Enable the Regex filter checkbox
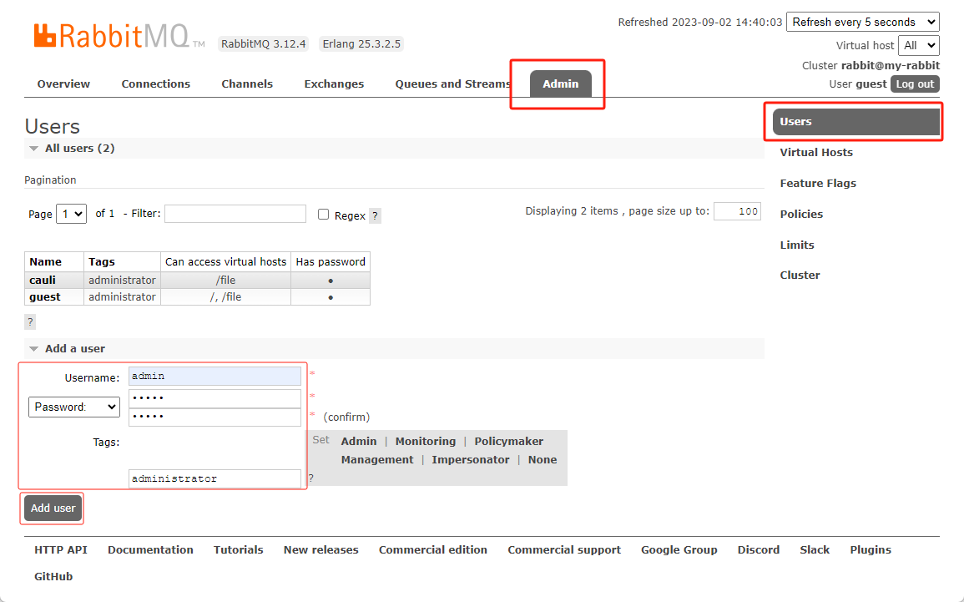 (x=323, y=214)
